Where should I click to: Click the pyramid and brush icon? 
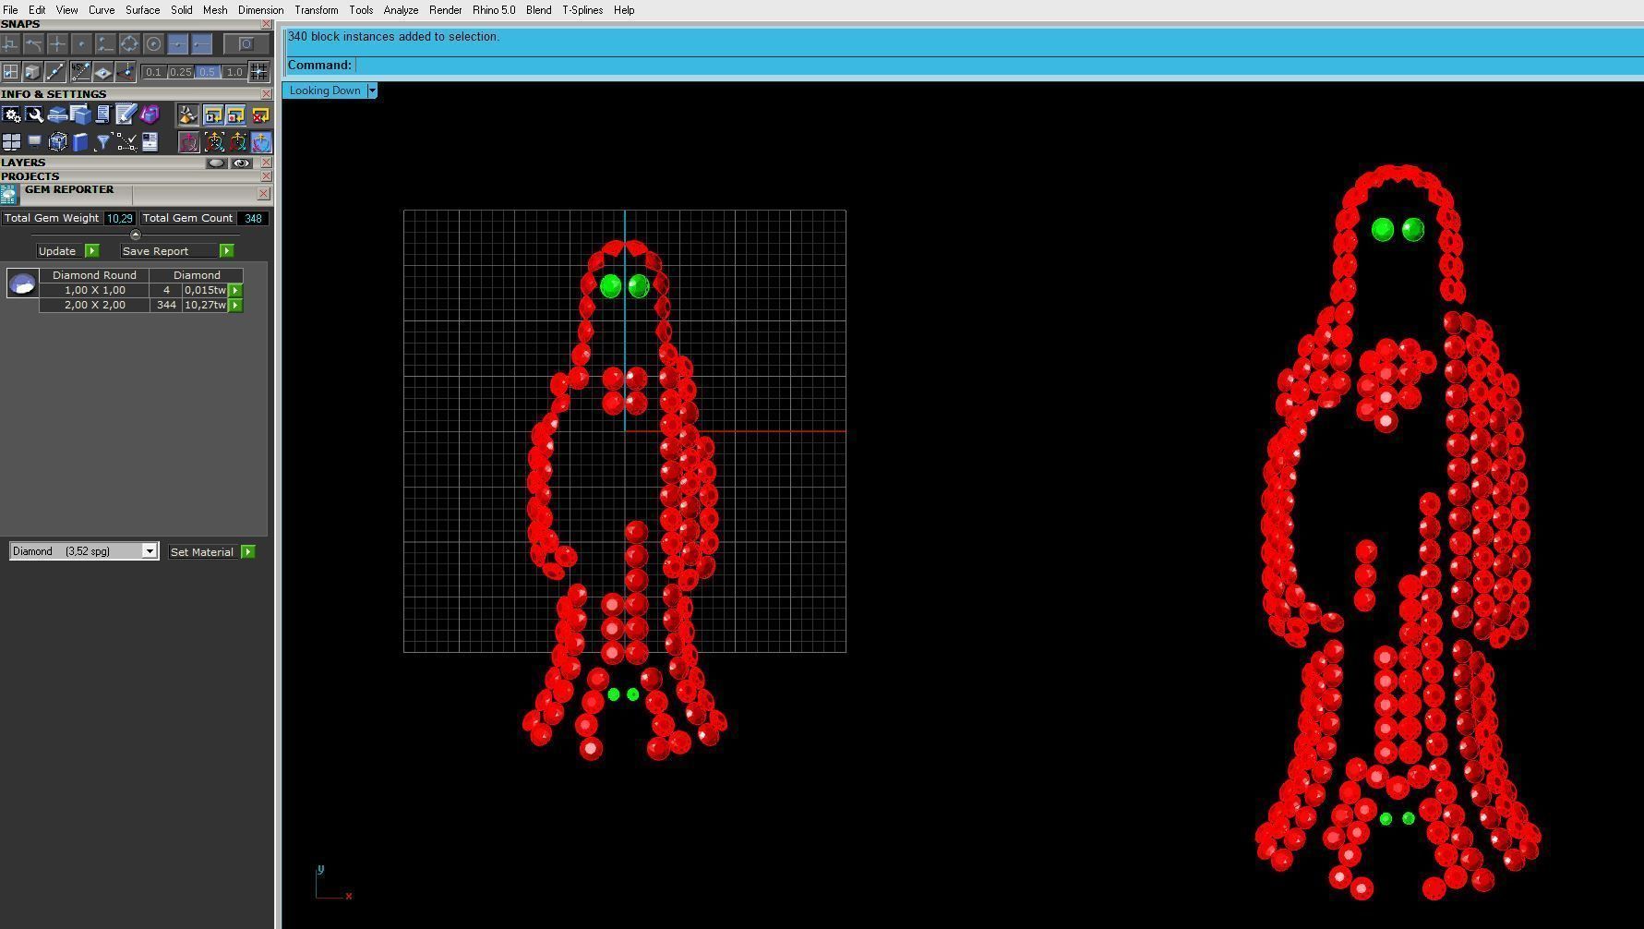click(188, 115)
